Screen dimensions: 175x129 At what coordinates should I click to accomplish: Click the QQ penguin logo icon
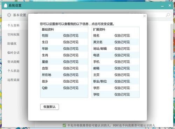tap(6, 6)
